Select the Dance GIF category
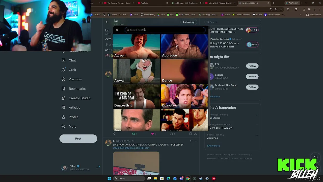The width and height of the screenshot is (323, 182). tap(184, 71)
